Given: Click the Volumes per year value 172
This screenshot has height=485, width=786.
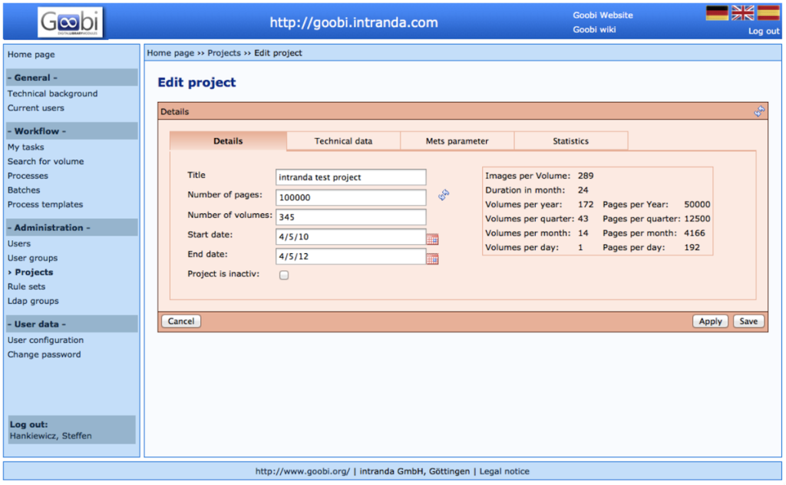Looking at the screenshot, I should point(586,204).
